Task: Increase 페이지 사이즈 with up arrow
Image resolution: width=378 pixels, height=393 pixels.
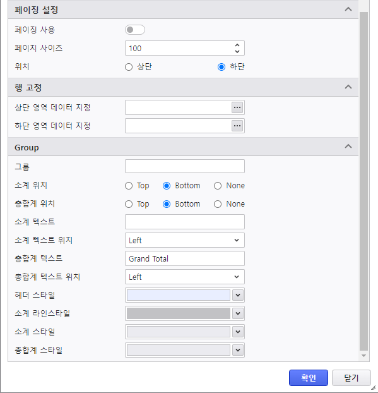Action: (x=237, y=45)
